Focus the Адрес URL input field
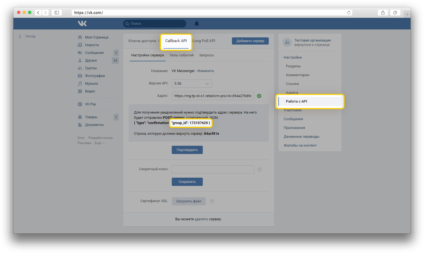 click(213, 96)
